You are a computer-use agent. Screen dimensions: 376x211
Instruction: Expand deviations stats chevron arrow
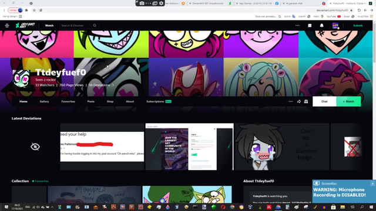[113, 85]
